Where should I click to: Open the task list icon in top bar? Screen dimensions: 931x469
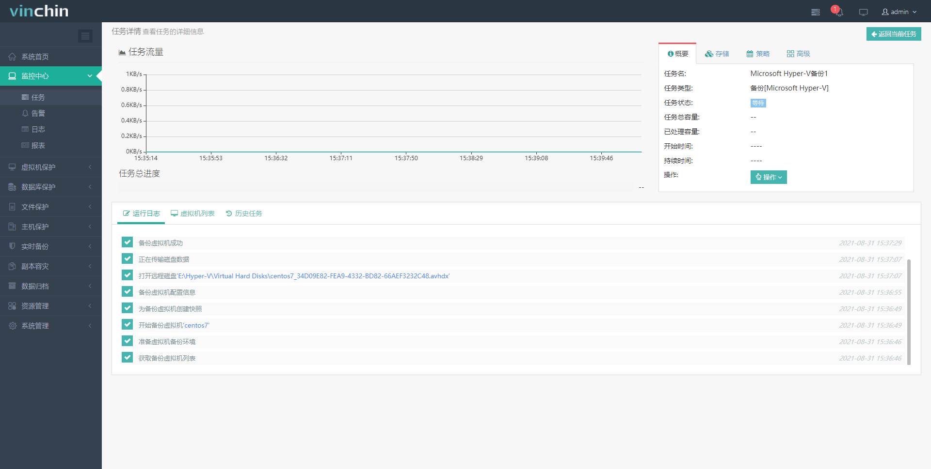[x=816, y=12]
